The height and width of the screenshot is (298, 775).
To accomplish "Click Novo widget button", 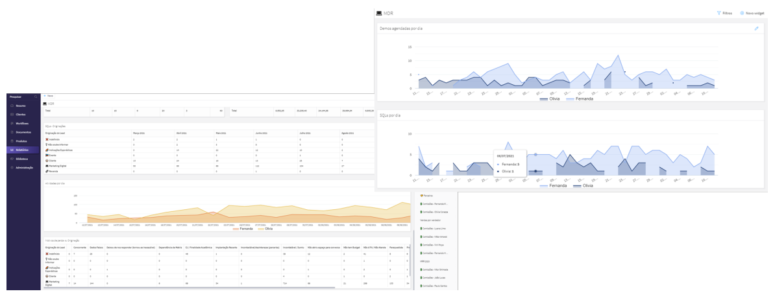I will tap(753, 13).
